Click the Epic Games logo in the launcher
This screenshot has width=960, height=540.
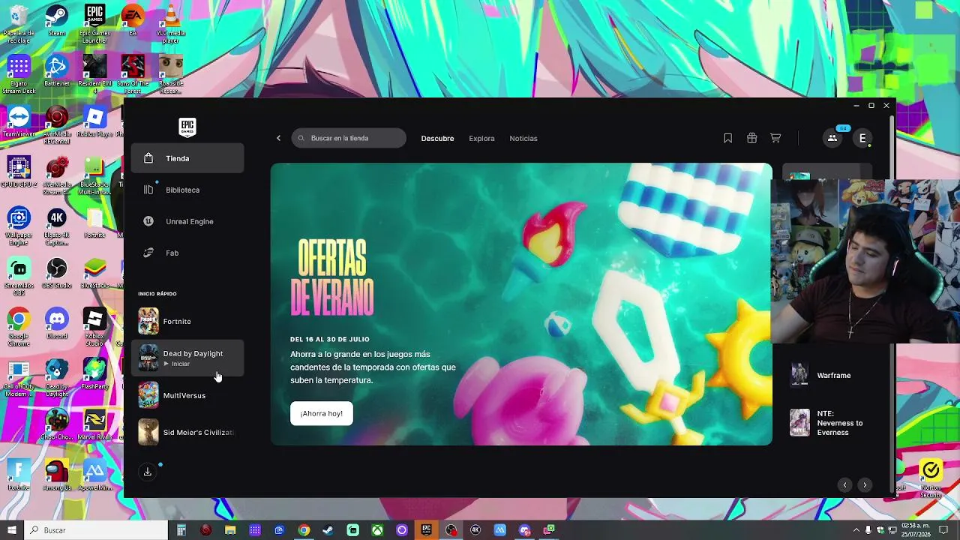coord(187,127)
